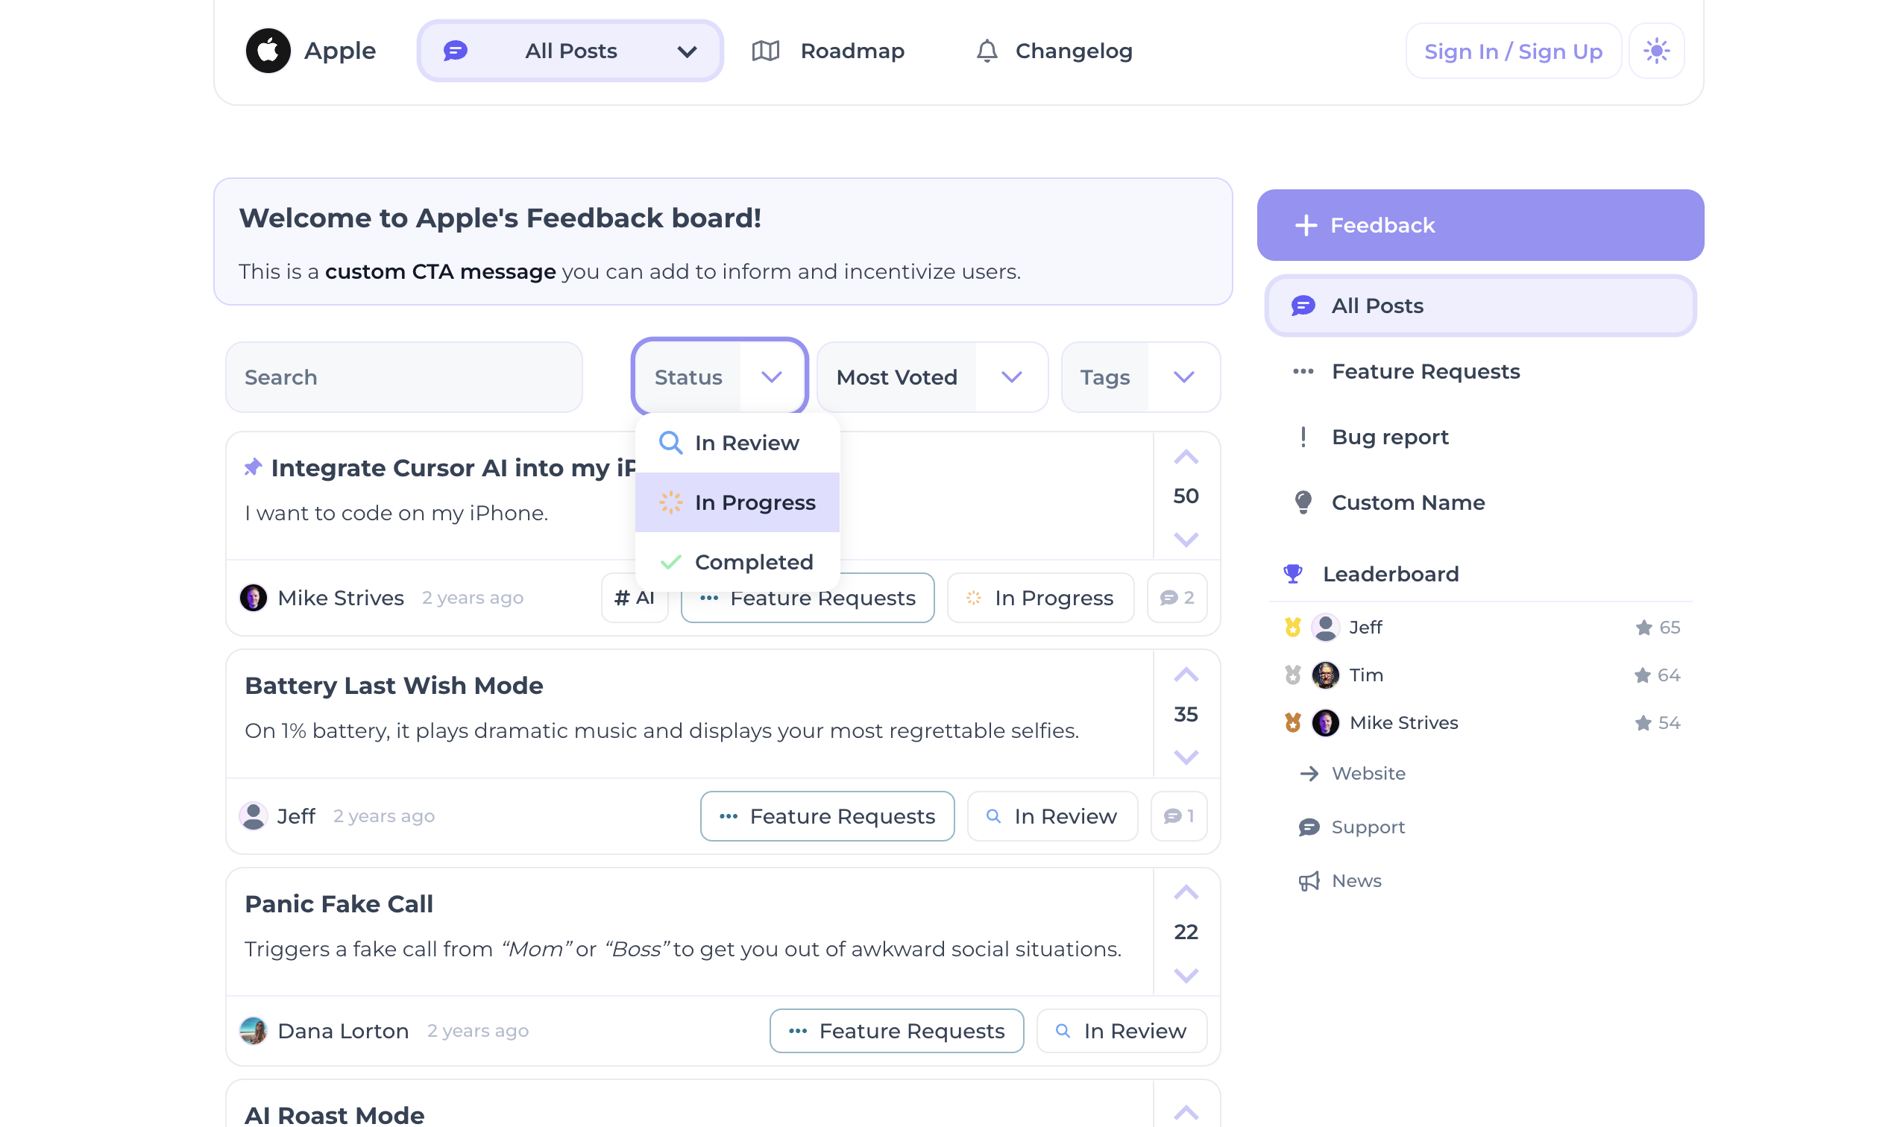Click Feature Requests tag on Cursor AI post
Screen dimensions: 1900x1127
tap(808, 598)
